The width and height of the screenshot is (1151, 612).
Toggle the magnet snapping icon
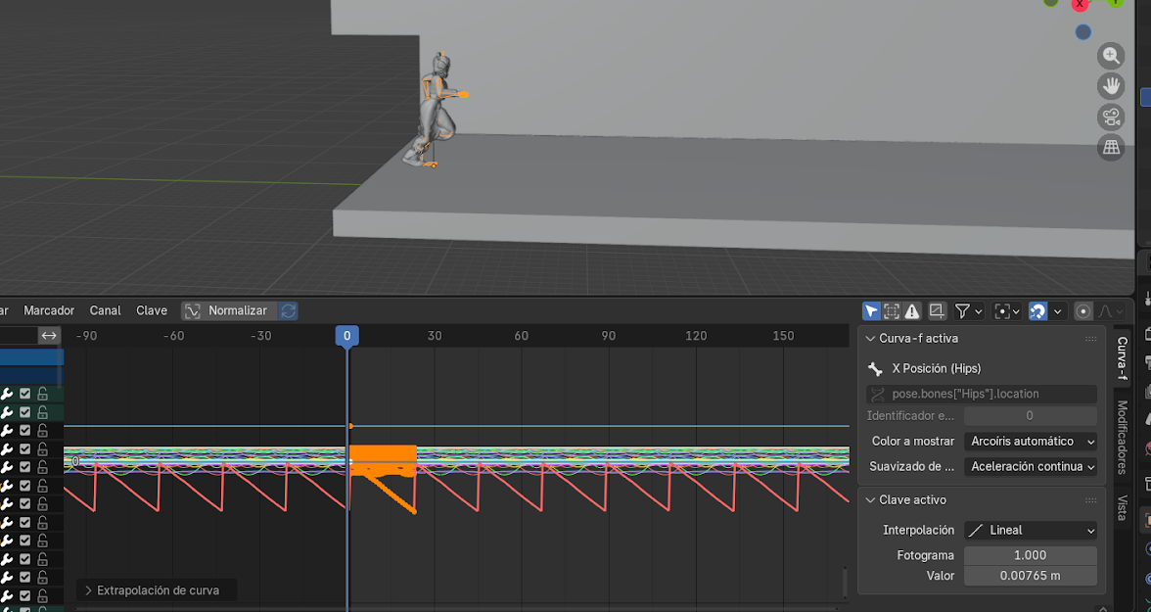pyautogui.click(x=1038, y=311)
